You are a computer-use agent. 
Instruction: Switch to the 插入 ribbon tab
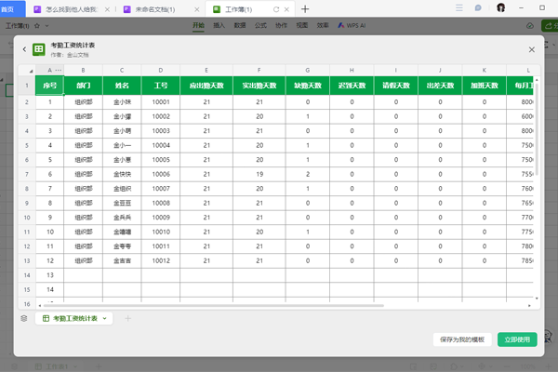click(219, 26)
